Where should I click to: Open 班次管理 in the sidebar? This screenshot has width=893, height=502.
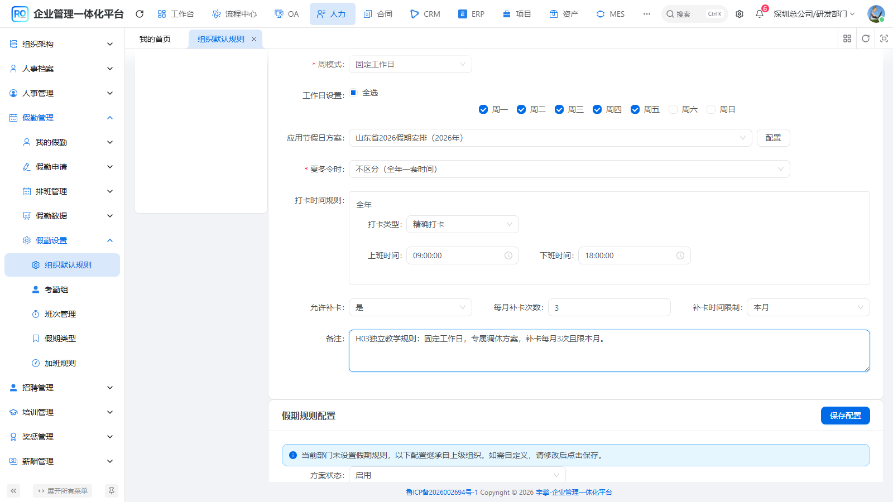click(x=62, y=314)
